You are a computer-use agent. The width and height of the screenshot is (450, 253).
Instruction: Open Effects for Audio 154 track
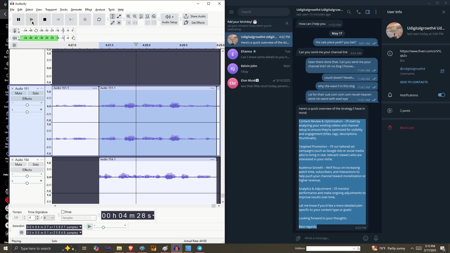27,170
